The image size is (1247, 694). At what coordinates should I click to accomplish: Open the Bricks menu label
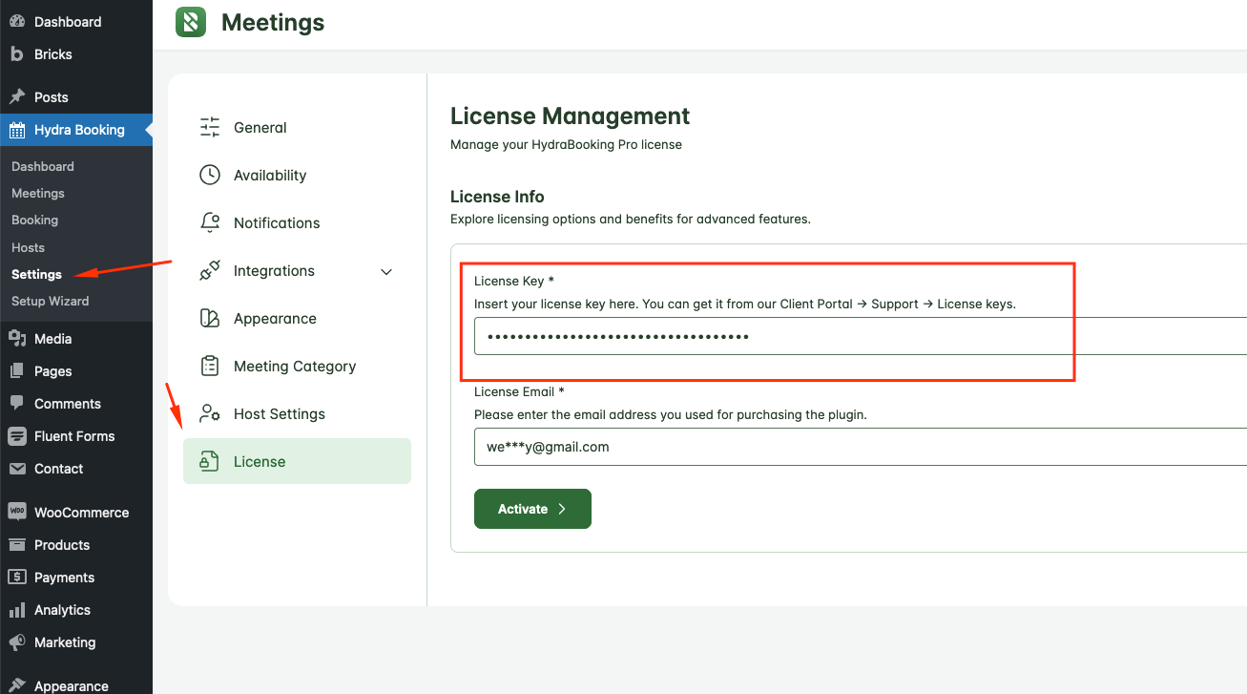[53, 54]
